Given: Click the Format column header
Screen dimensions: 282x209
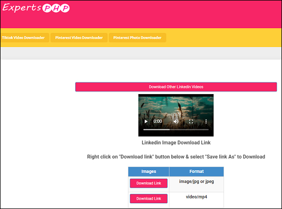Looking at the screenshot, I should pos(196,171).
